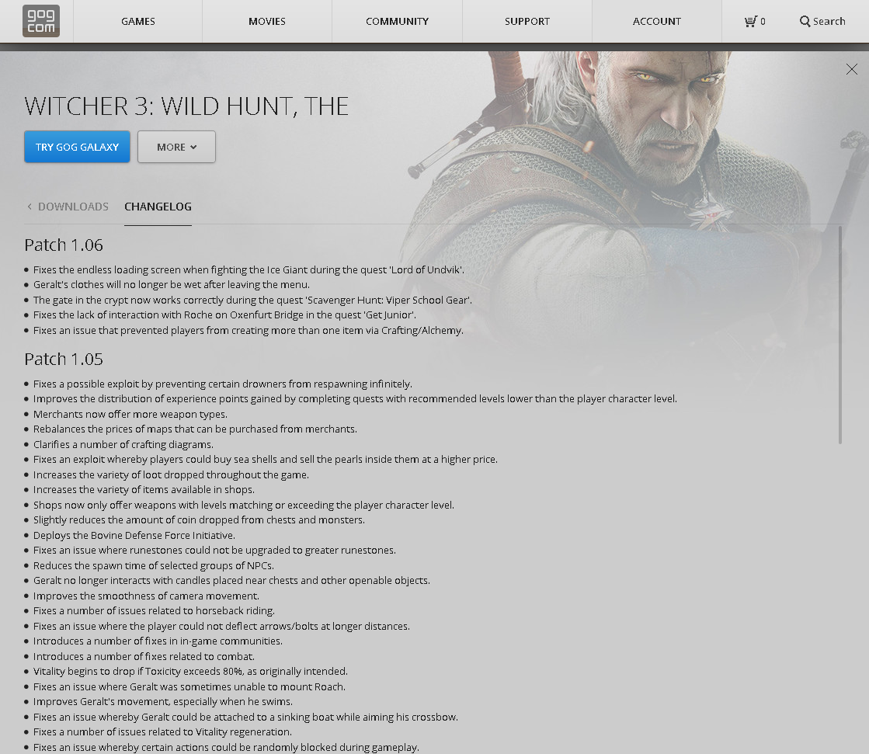Open the COMMUNITY menu
The width and height of the screenshot is (869, 754).
click(398, 21)
